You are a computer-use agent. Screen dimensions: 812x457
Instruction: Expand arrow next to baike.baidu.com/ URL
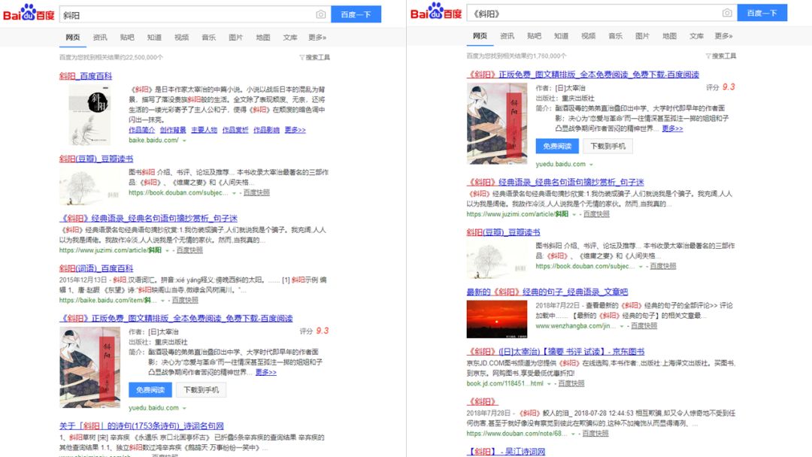pyautogui.click(x=184, y=141)
